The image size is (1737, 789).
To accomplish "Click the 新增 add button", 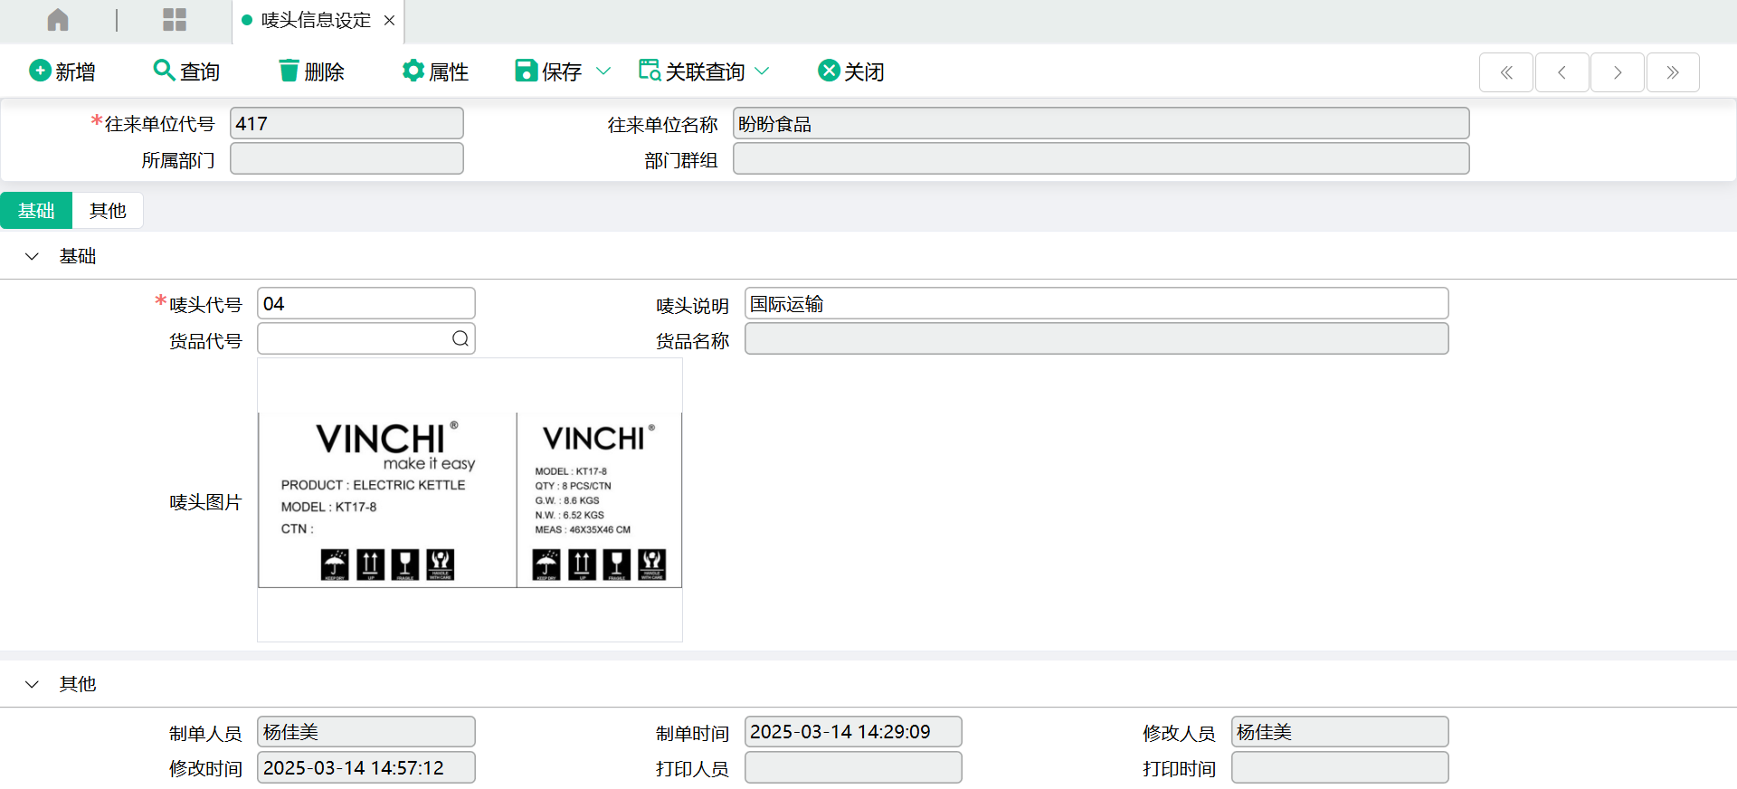I will (x=62, y=71).
